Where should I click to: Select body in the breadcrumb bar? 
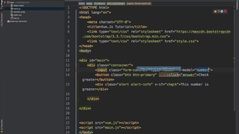click(x=89, y=3)
